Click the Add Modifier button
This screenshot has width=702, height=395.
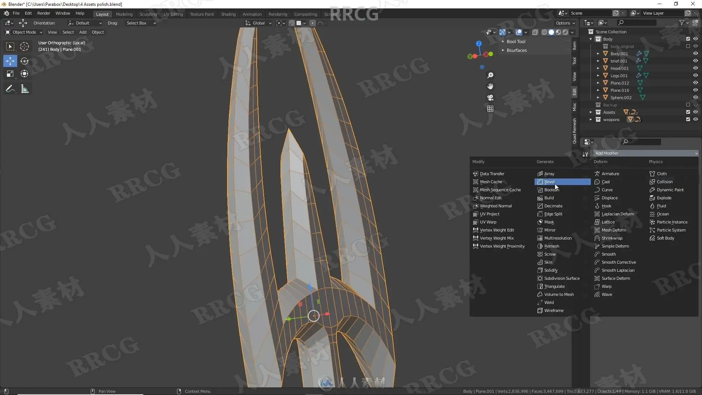pyautogui.click(x=645, y=153)
